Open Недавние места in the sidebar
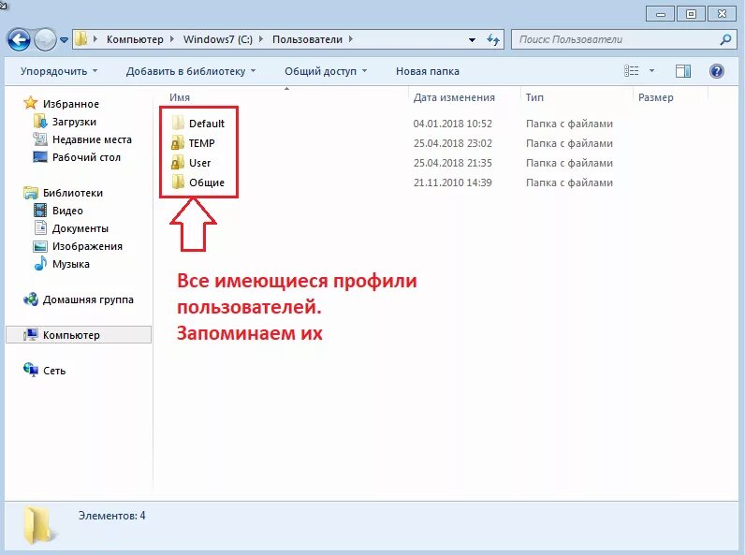This screenshot has width=745, height=555. click(x=92, y=139)
